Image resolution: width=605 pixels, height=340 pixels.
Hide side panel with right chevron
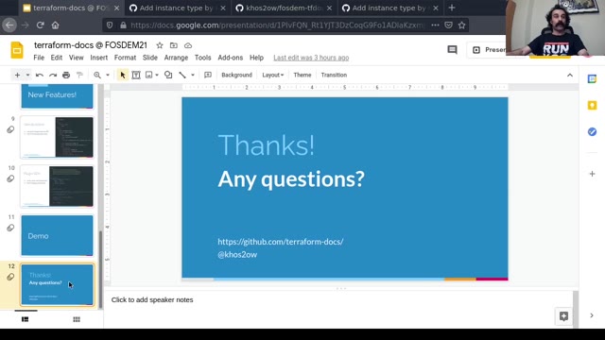(x=592, y=315)
